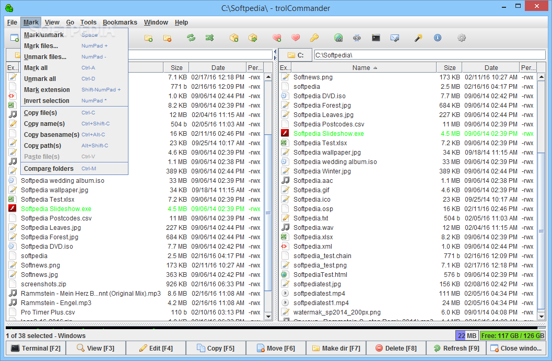Sort left panel by Size column
Screen dimensions: 552x361
(176, 67)
